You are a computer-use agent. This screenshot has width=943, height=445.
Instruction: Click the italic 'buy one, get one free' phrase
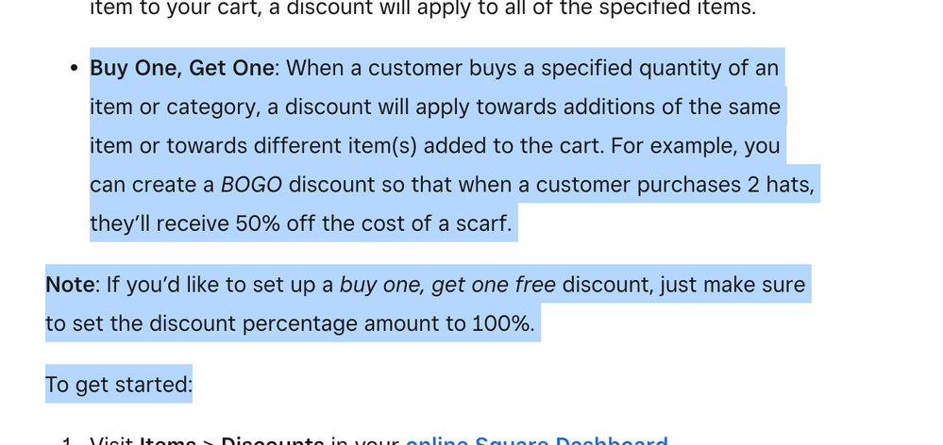447,285
